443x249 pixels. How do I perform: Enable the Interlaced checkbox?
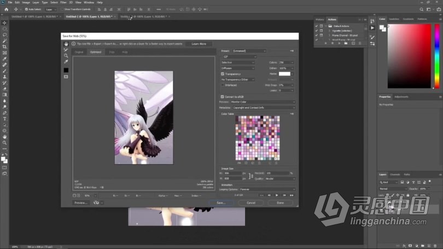pos(223,85)
